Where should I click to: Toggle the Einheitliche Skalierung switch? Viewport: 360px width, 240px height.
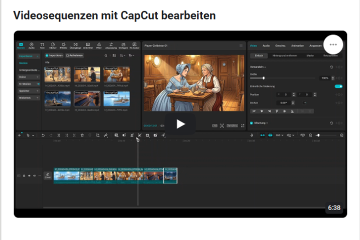[338, 86]
